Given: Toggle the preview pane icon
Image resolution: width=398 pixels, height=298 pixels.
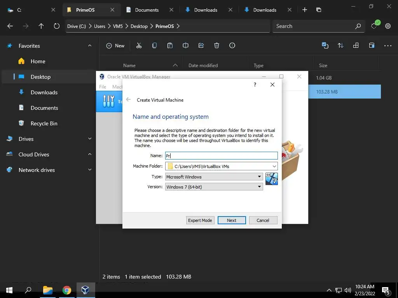Looking at the screenshot, I should click(x=372, y=46).
